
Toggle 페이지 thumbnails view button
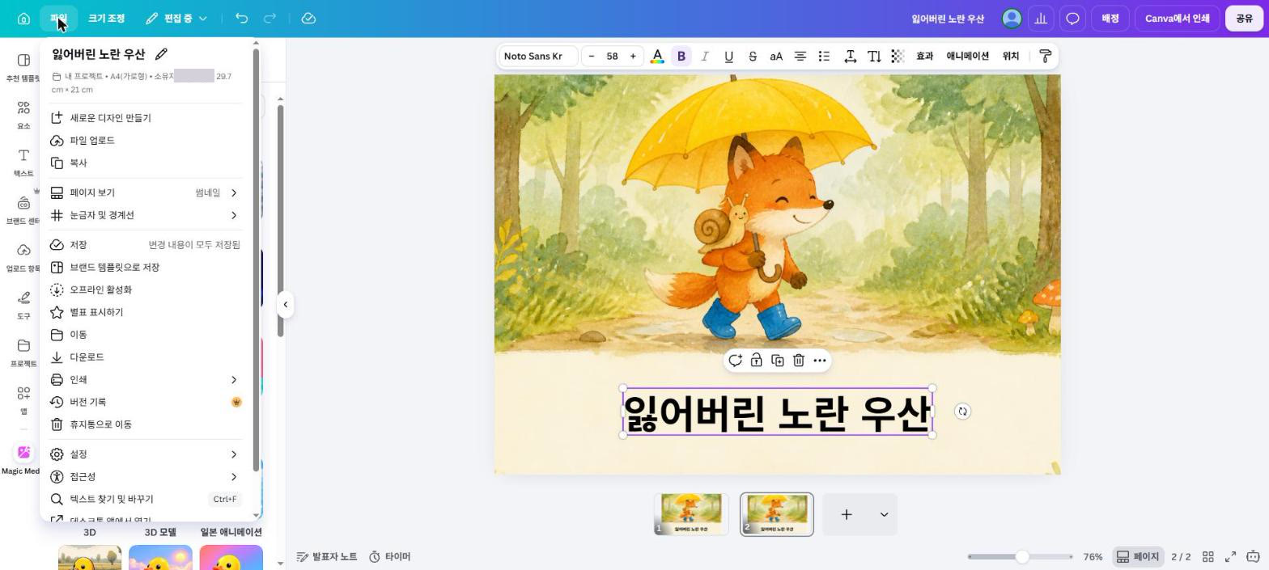[1138, 557]
